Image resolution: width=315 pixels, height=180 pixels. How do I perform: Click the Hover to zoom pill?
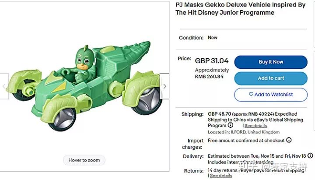click(84, 160)
